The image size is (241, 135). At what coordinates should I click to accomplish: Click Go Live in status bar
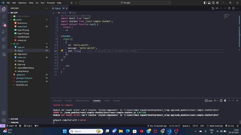pyautogui.click(x=230, y=126)
